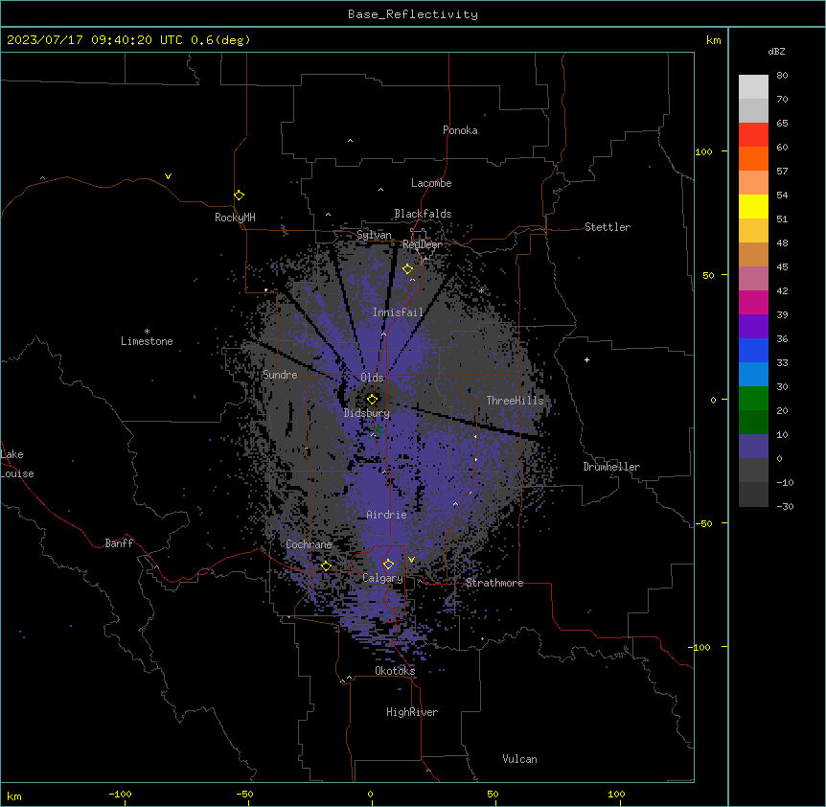Click the white caret marker west of Ponoka

(x=350, y=141)
